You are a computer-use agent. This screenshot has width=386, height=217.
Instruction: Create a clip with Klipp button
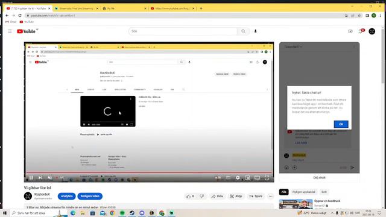point(236,196)
